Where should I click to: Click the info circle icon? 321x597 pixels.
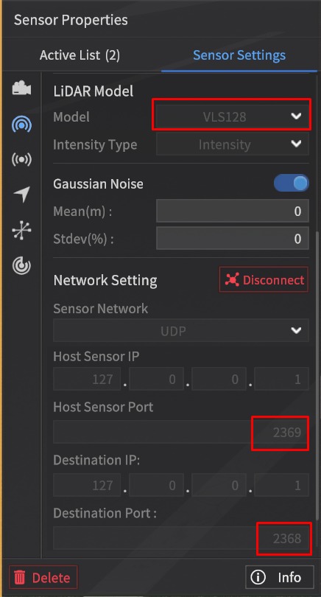click(x=258, y=577)
